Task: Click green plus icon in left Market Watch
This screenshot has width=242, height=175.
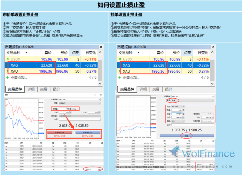Action: coord(7,77)
